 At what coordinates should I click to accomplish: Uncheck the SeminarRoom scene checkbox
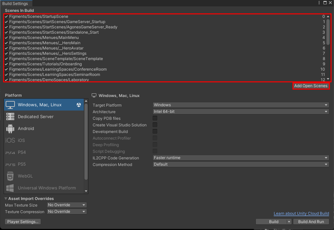click(x=6, y=75)
